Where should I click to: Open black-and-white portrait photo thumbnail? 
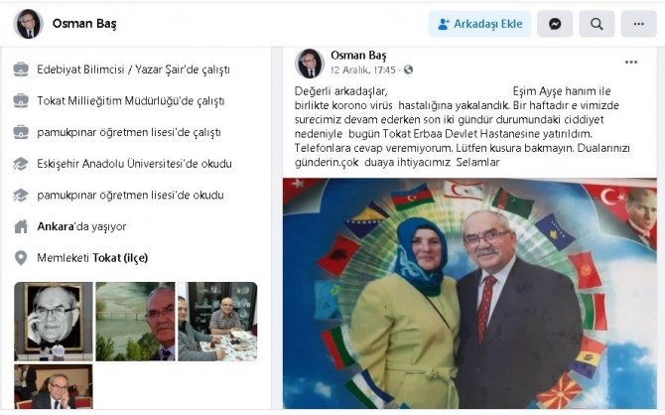pyautogui.click(x=54, y=322)
